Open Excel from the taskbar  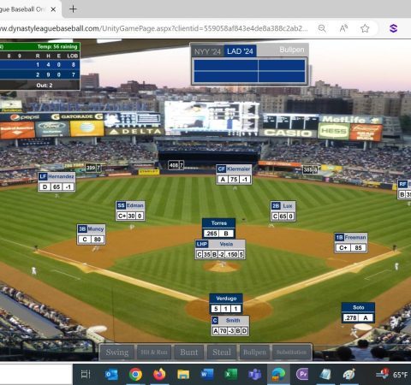230,374
